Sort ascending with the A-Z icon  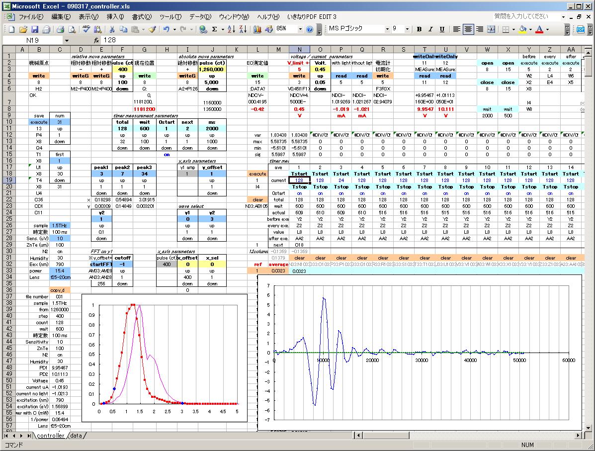pos(231,29)
